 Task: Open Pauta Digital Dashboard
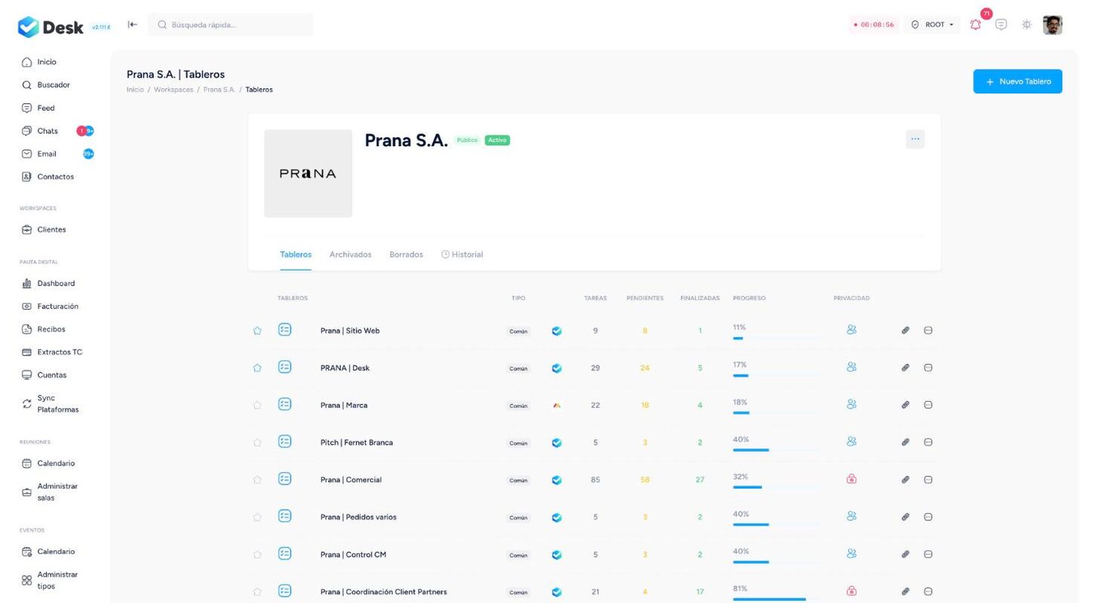pos(56,283)
